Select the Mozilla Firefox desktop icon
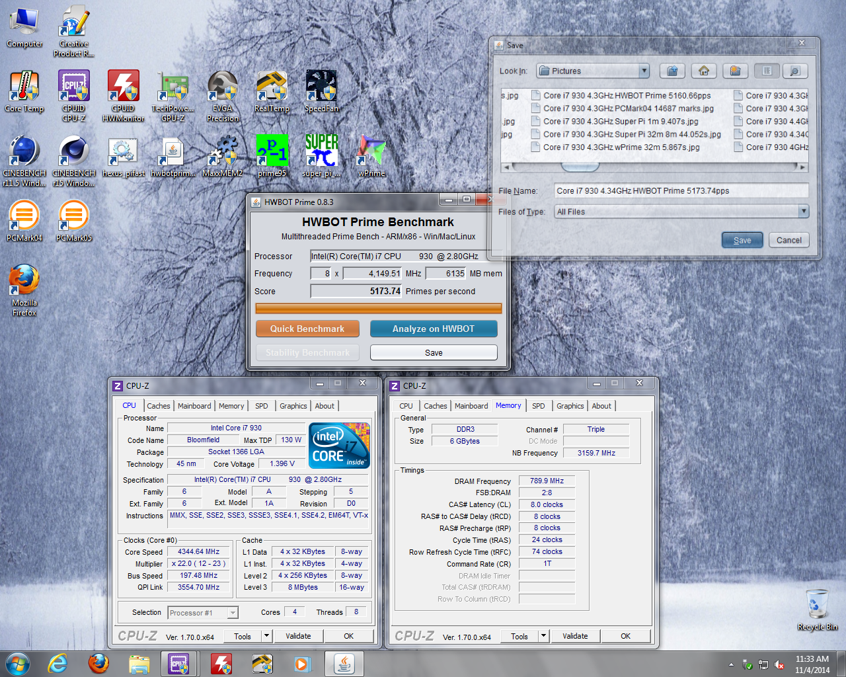Viewport: 846px width, 677px height. tap(24, 291)
